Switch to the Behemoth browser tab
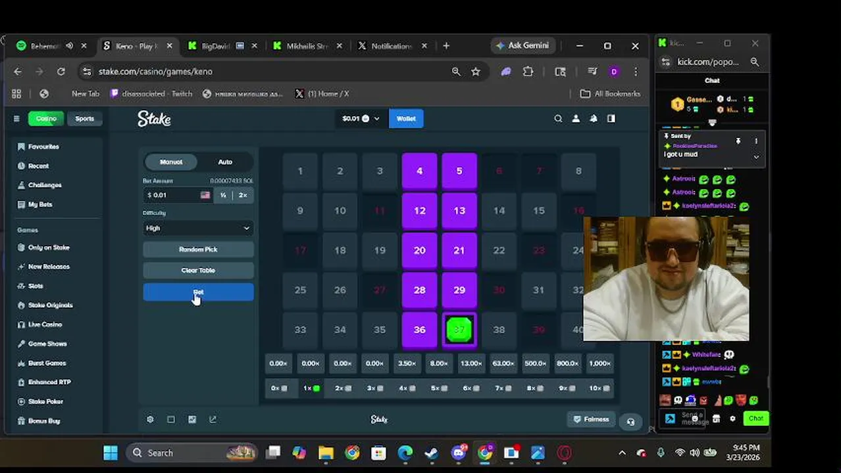Image resolution: width=841 pixels, height=473 pixels. coord(51,46)
